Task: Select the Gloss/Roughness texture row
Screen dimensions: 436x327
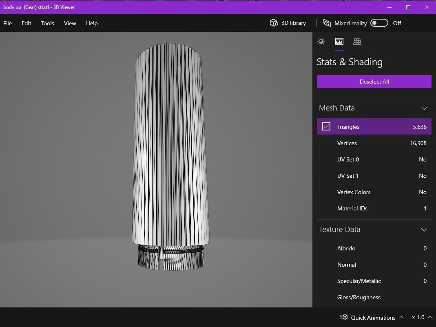Action: click(x=374, y=297)
